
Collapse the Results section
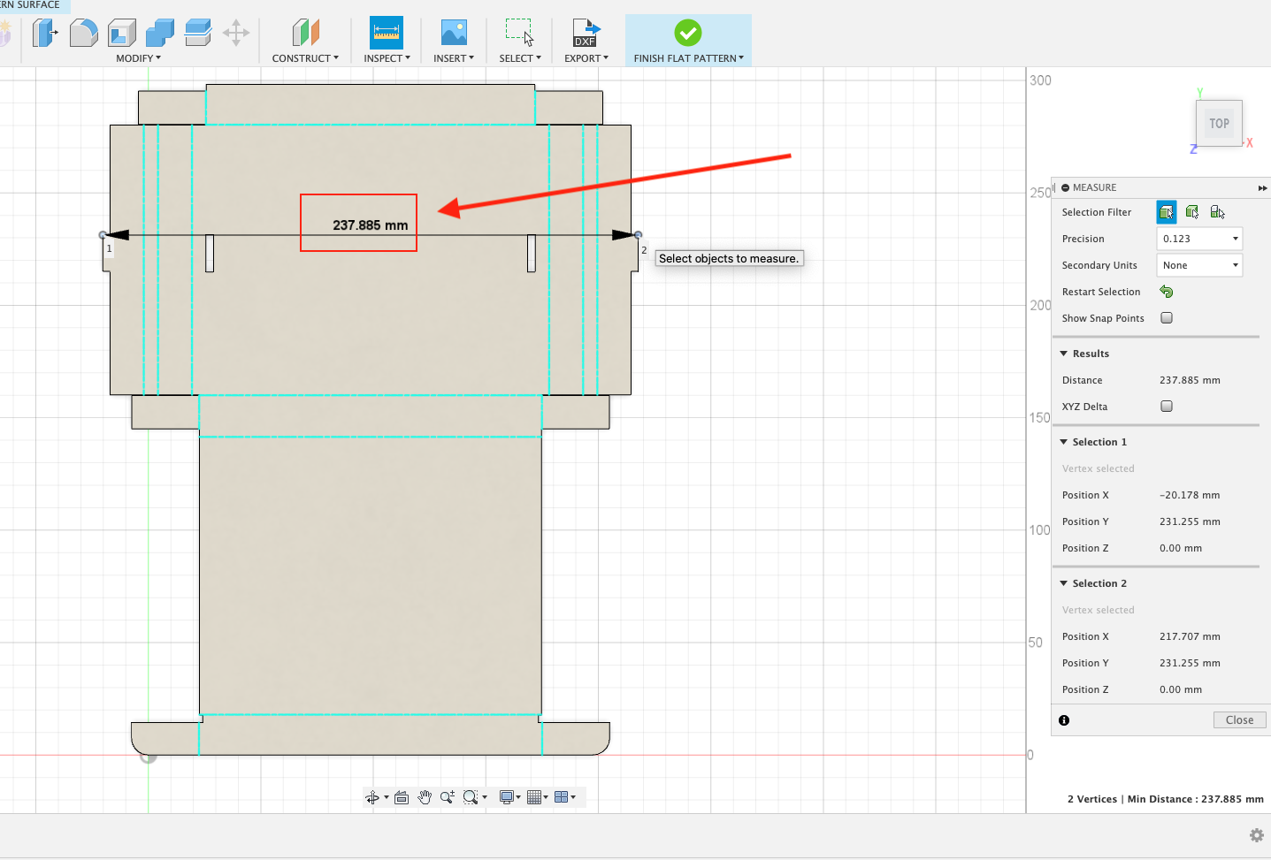1064,354
